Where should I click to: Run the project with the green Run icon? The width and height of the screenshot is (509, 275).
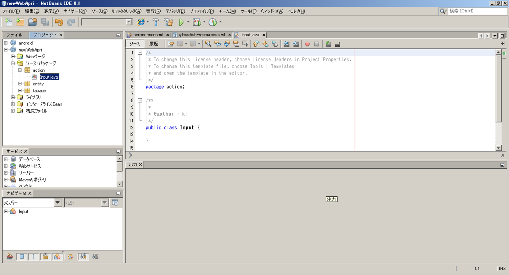click(x=182, y=22)
